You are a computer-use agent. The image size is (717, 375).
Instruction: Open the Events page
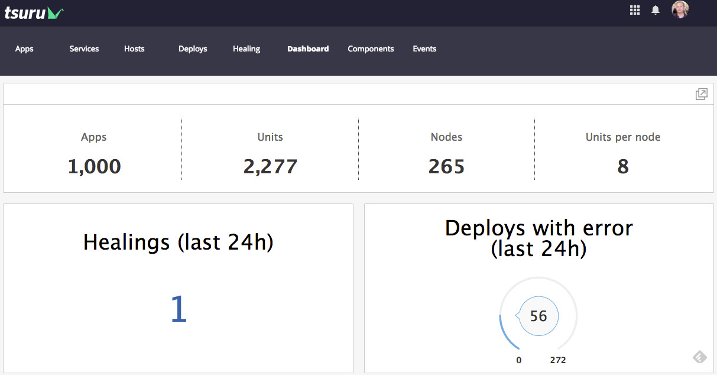click(424, 49)
